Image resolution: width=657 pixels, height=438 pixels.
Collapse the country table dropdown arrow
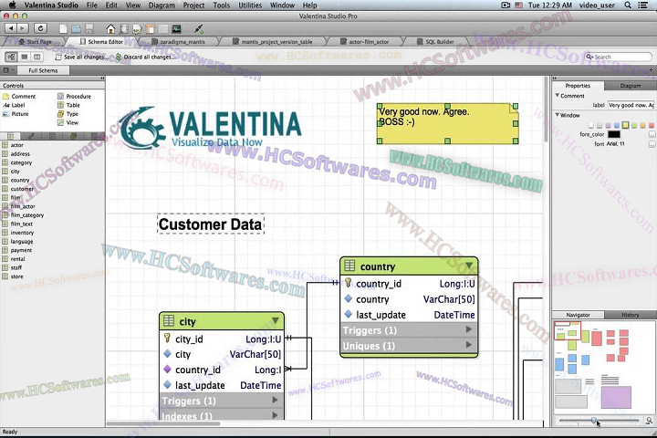pyautogui.click(x=469, y=266)
